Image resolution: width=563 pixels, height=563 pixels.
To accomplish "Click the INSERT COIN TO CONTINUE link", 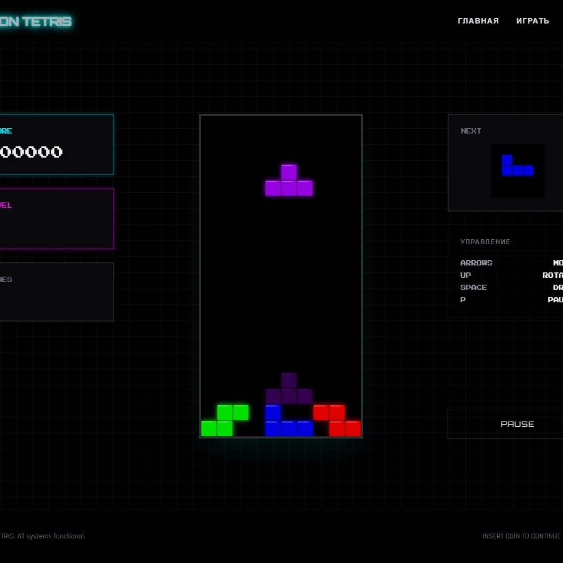I will (521, 536).
